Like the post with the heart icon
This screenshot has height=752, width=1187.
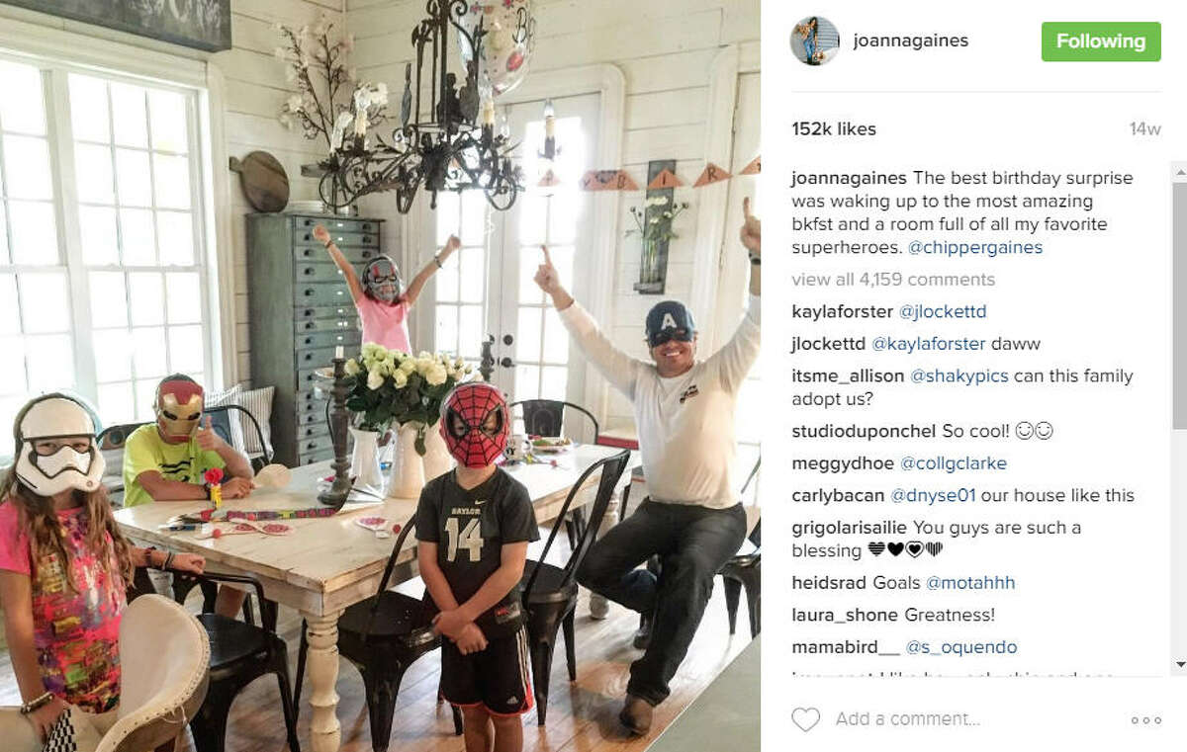(x=805, y=719)
